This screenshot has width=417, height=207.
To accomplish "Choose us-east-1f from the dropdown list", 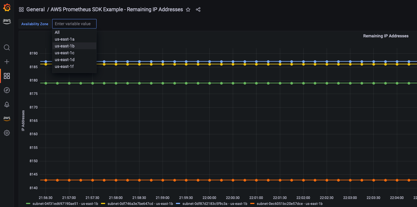I will pyautogui.click(x=64, y=66).
